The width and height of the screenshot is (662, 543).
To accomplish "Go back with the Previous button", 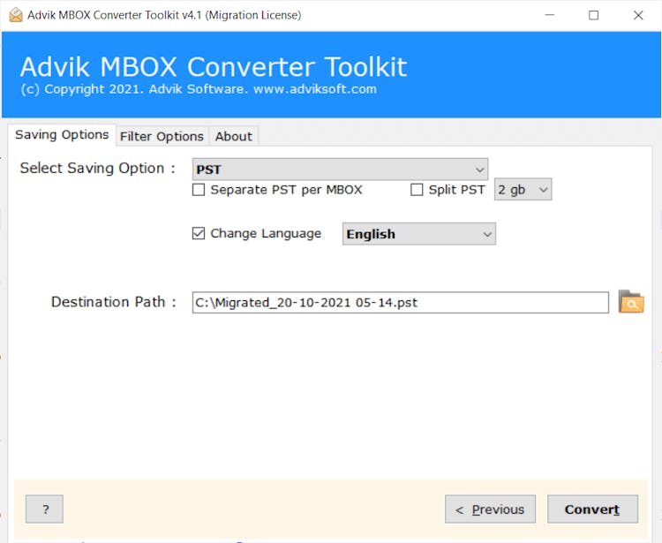I will (x=490, y=509).
